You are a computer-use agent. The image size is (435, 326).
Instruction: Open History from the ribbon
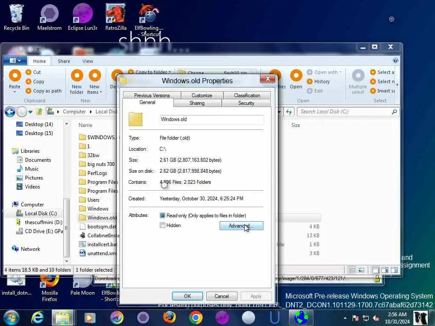(x=319, y=81)
